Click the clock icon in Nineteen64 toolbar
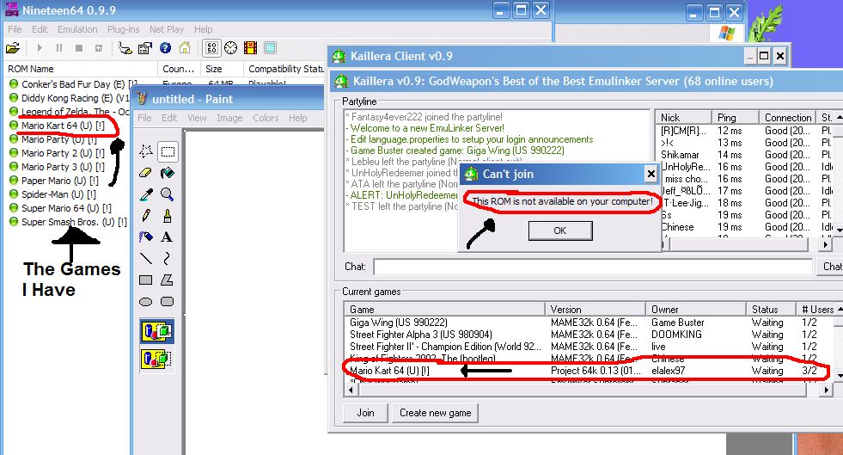The height and width of the screenshot is (455, 843). [x=230, y=48]
